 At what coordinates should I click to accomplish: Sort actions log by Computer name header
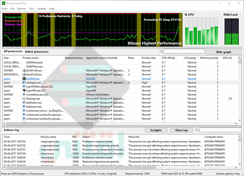coord(221,137)
